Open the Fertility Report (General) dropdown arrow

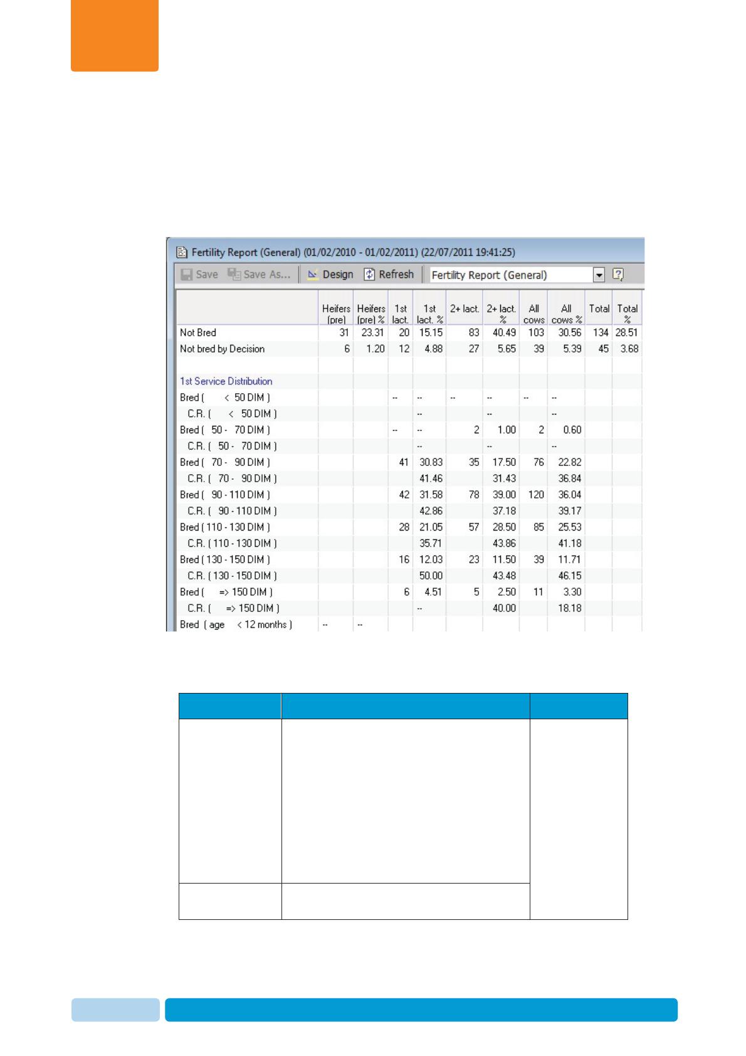click(x=599, y=275)
